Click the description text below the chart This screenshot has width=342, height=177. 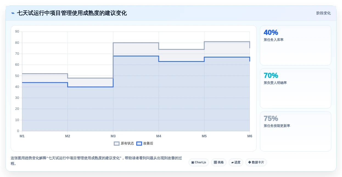(x=96, y=161)
